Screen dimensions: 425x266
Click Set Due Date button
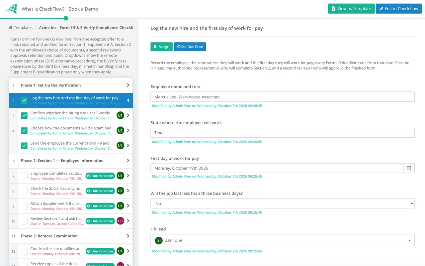[x=190, y=47]
